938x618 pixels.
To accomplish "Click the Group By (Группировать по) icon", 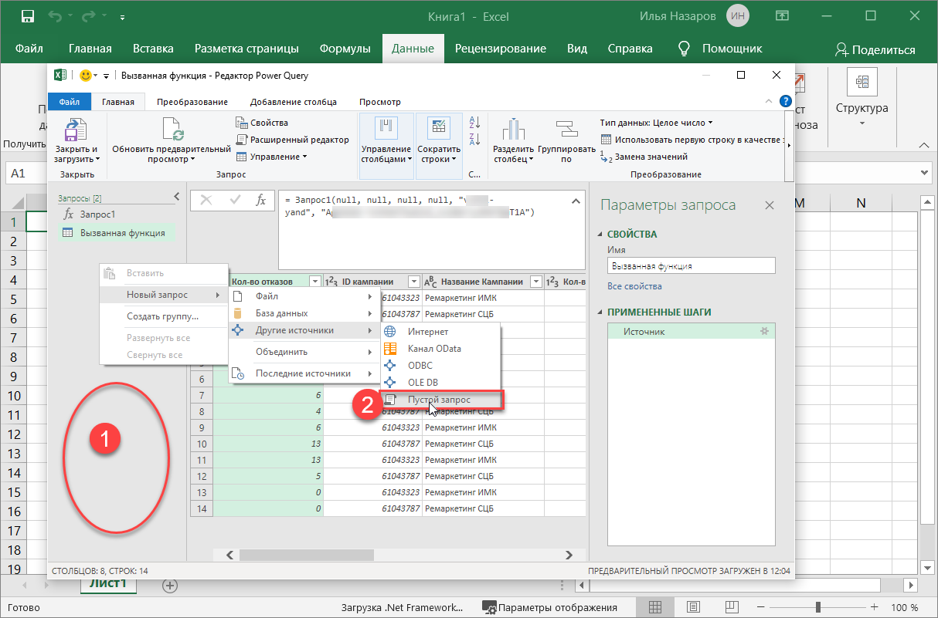I will (x=566, y=129).
